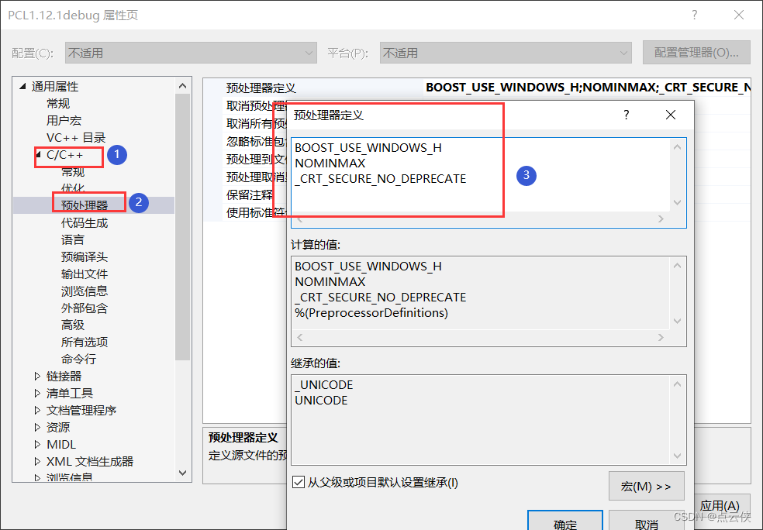Image resolution: width=763 pixels, height=530 pixels.
Task: Click down arrow of 继承的值 vertical scrollbar
Action: coord(678,456)
